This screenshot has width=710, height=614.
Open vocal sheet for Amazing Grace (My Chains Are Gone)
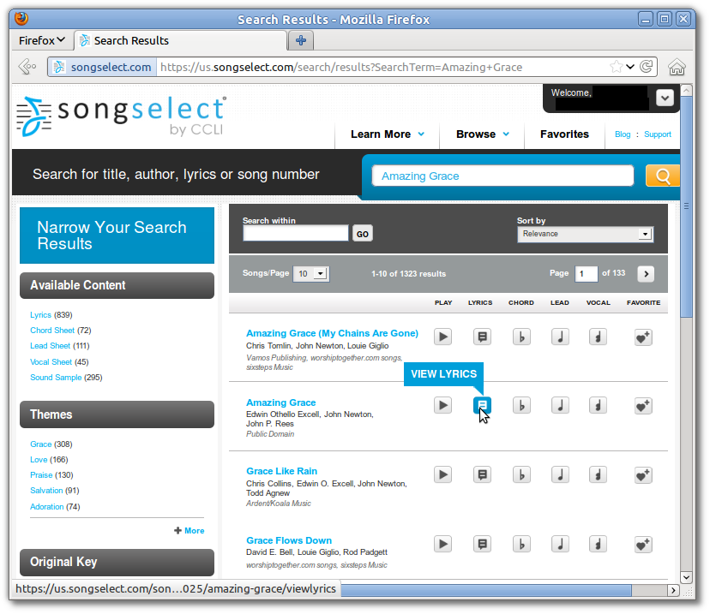(599, 337)
